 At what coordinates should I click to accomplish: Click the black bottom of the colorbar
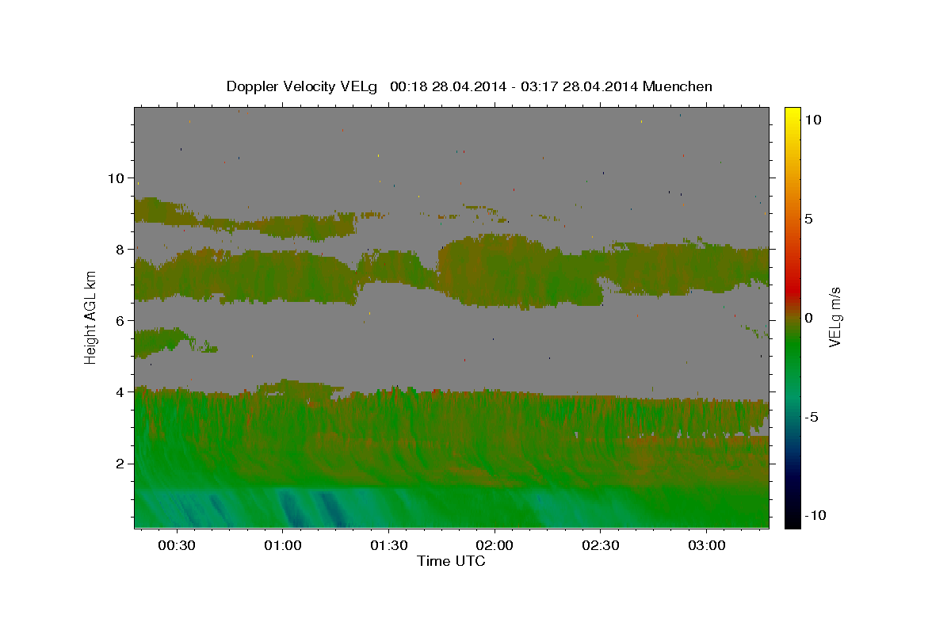[x=792, y=521]
